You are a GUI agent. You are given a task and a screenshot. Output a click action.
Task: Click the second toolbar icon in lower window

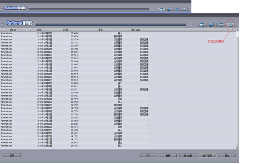pyautogui.click(x=211, y=25)
